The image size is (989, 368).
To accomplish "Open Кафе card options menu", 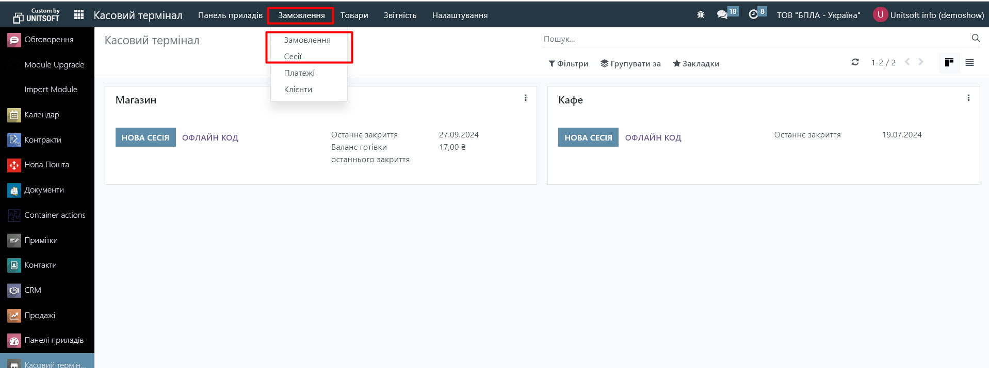I will pyautogui.click(x=968, y=98).
